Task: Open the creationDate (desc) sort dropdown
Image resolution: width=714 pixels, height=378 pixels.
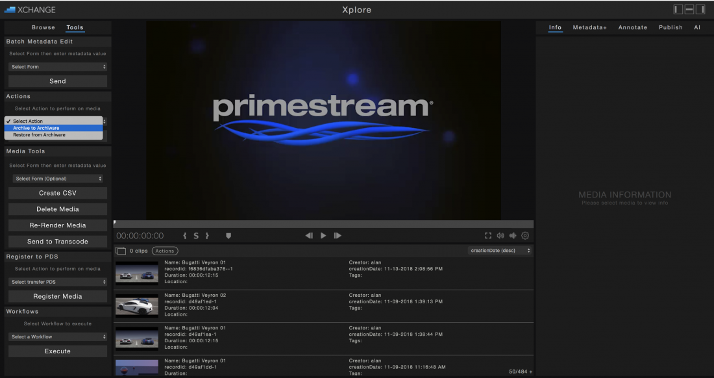Action: click(x=500, y=251)
